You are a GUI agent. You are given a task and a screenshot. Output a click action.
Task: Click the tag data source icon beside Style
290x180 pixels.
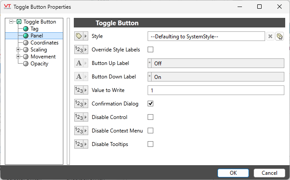(x=81, y=36)
